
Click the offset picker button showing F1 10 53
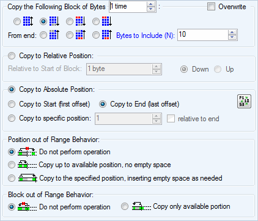pos(244,101)
